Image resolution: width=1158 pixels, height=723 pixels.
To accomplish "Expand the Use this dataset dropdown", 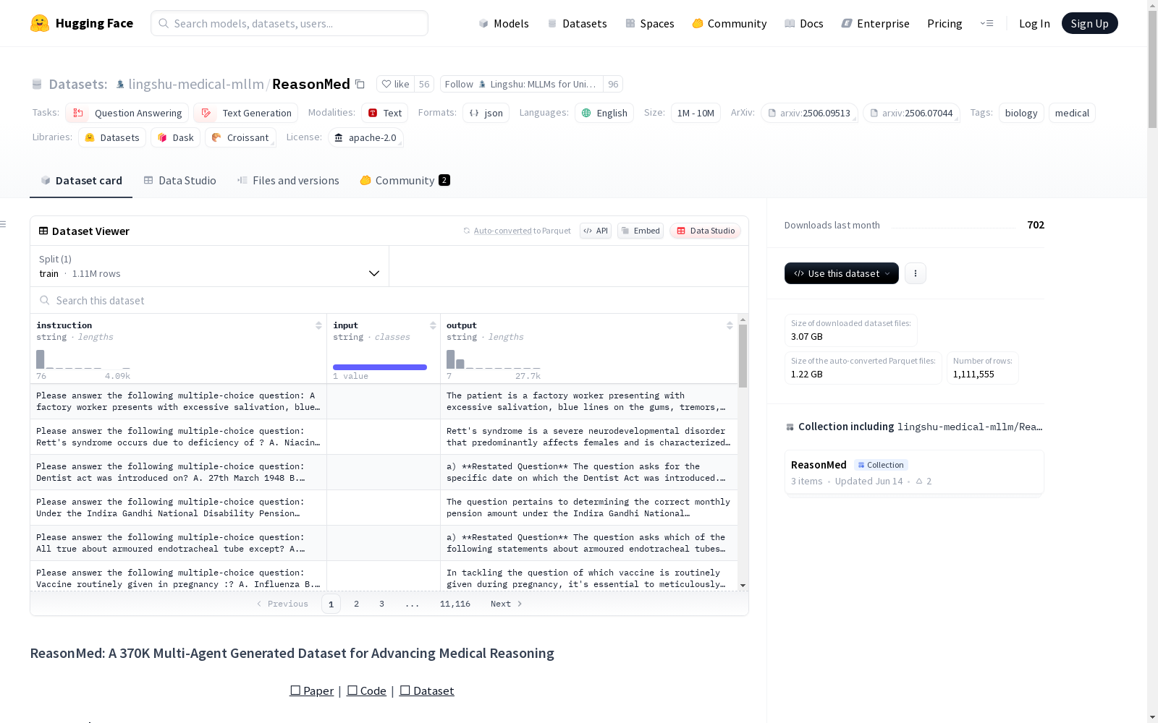I will 842,273.
